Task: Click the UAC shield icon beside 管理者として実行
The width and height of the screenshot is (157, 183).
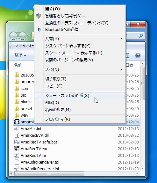Action: (x=39, y=16)
